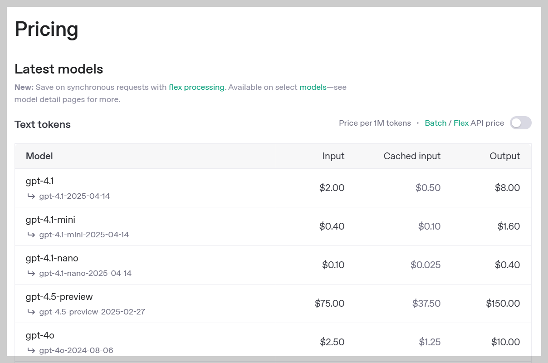Screen dimensions: 548x363
Task: Select the Output column header
Action: point(504,156)
